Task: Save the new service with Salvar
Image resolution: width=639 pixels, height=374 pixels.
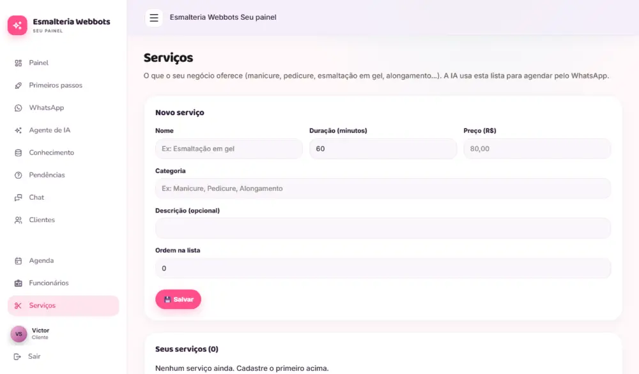Action: [x=178, y=299]
